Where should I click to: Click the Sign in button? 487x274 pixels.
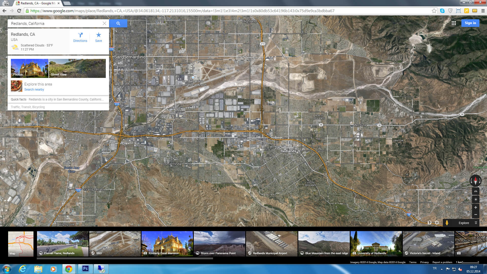(x=470, y=23)
